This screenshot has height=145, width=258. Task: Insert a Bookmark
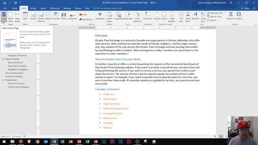click(x=128, y=16)
